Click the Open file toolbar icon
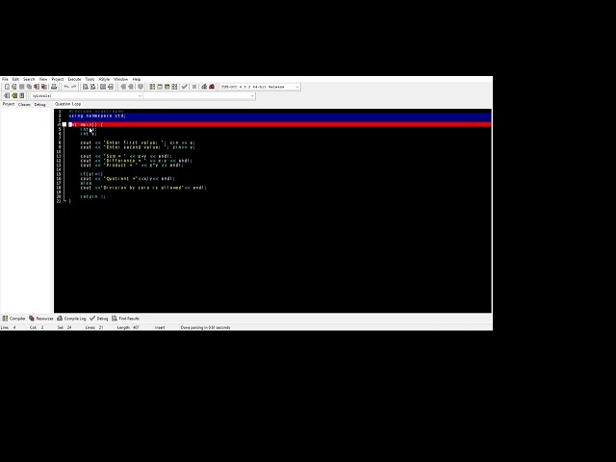The image size is (616, 462). coord(14,87)
